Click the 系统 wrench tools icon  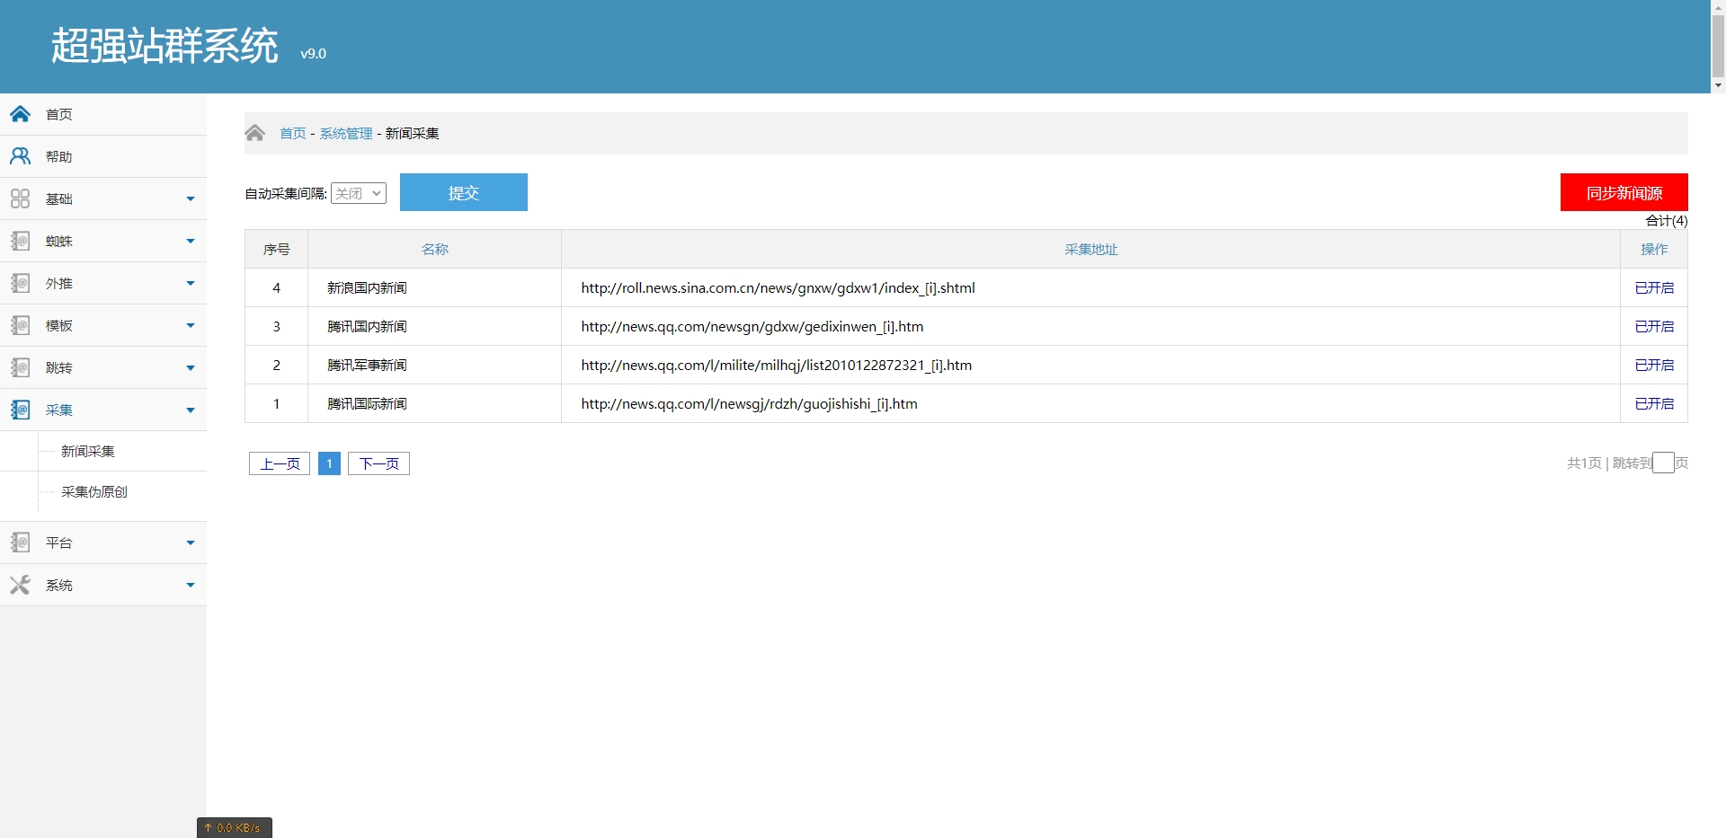pyautogui.click(x=20, y=585)
